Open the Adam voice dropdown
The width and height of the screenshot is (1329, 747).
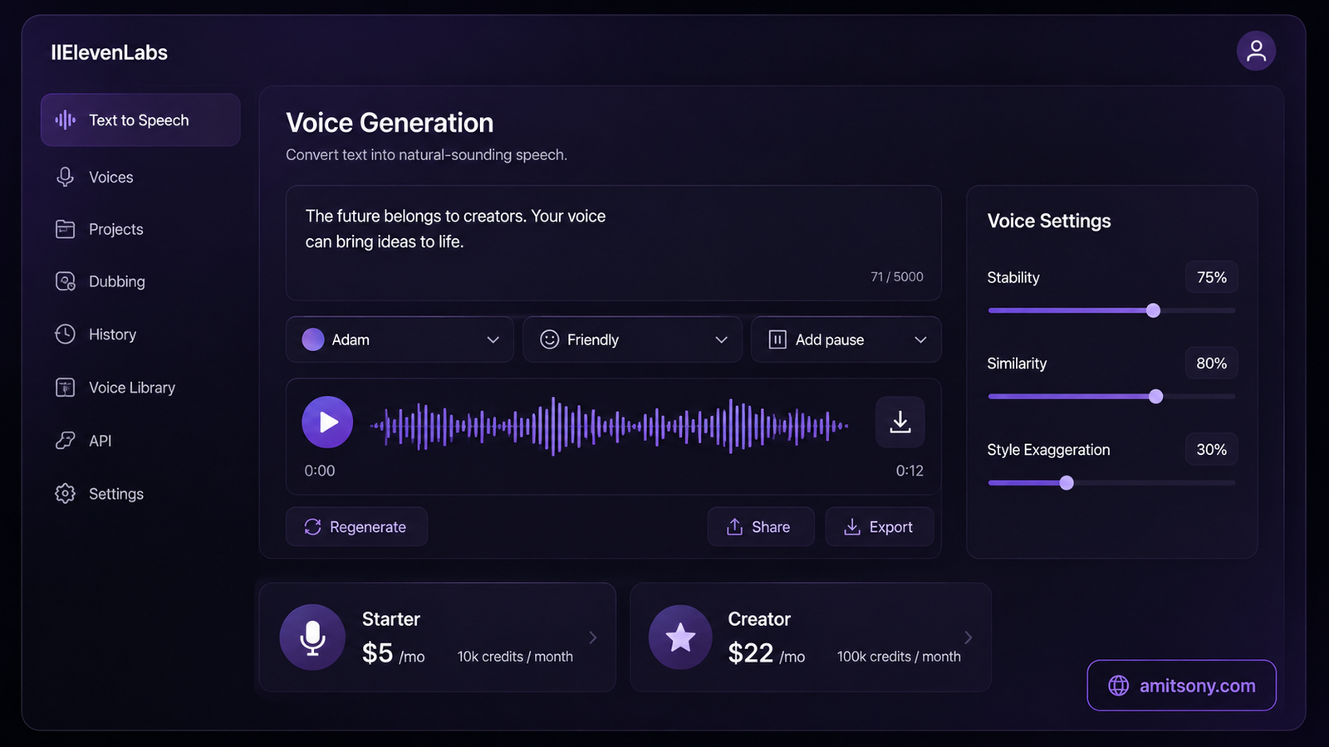pyautogui.click(x=400, y=339)
